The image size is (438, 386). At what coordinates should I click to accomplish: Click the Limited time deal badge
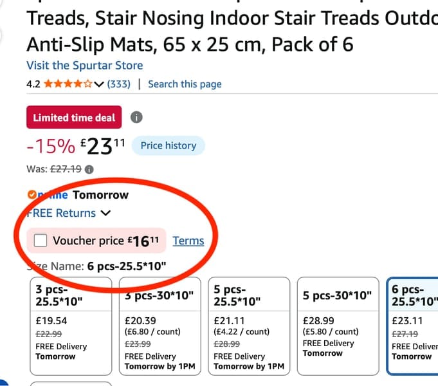point(74,117)
